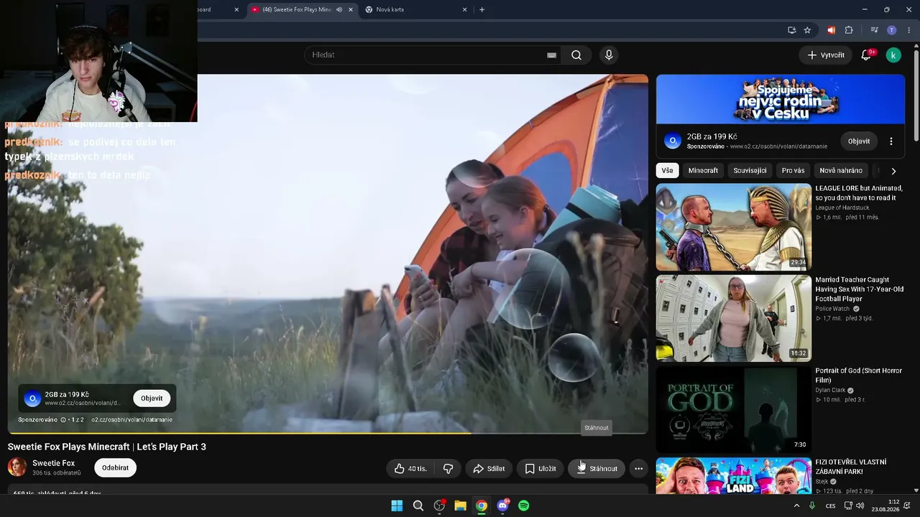This screenshot has height=517, width=920.
Task: Open the Chrome profile avatar
Action: 892,30
